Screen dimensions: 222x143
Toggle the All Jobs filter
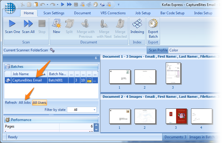coord(25,102)
